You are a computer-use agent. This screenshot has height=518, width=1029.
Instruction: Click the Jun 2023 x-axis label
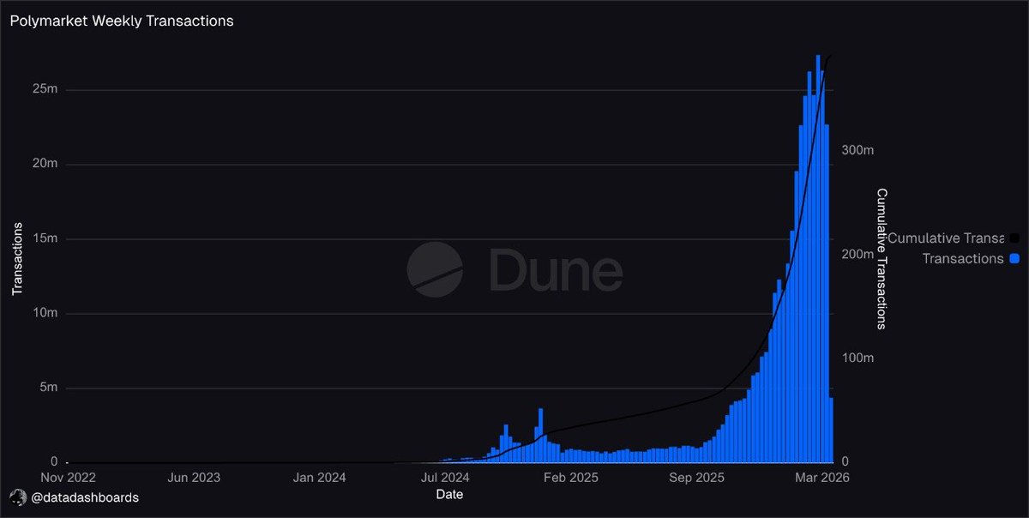(193, 478)
